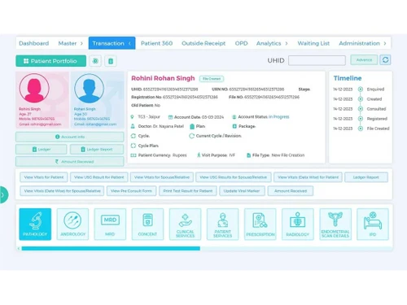Expand the Master menu chevron
Viewport: 407px width, 305px height.
click(81, 43)
